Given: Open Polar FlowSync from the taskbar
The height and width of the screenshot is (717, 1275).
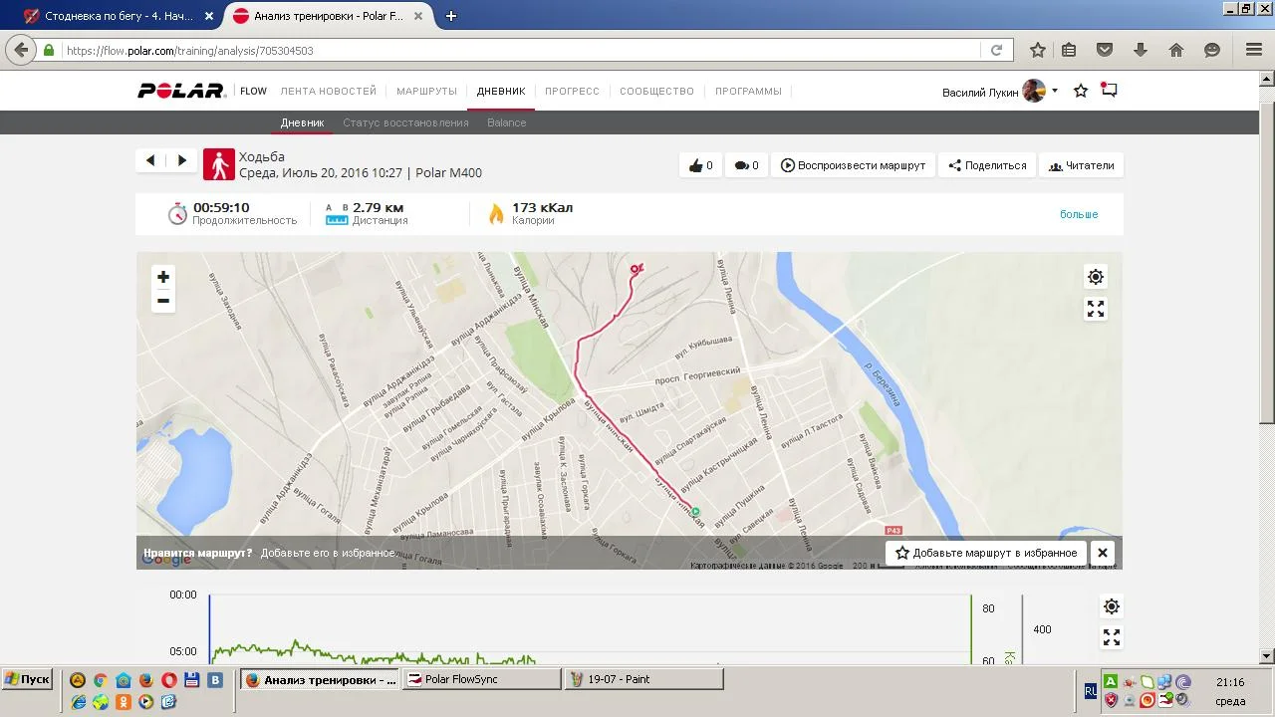Looking at the screenshot, I should [482, 679].
